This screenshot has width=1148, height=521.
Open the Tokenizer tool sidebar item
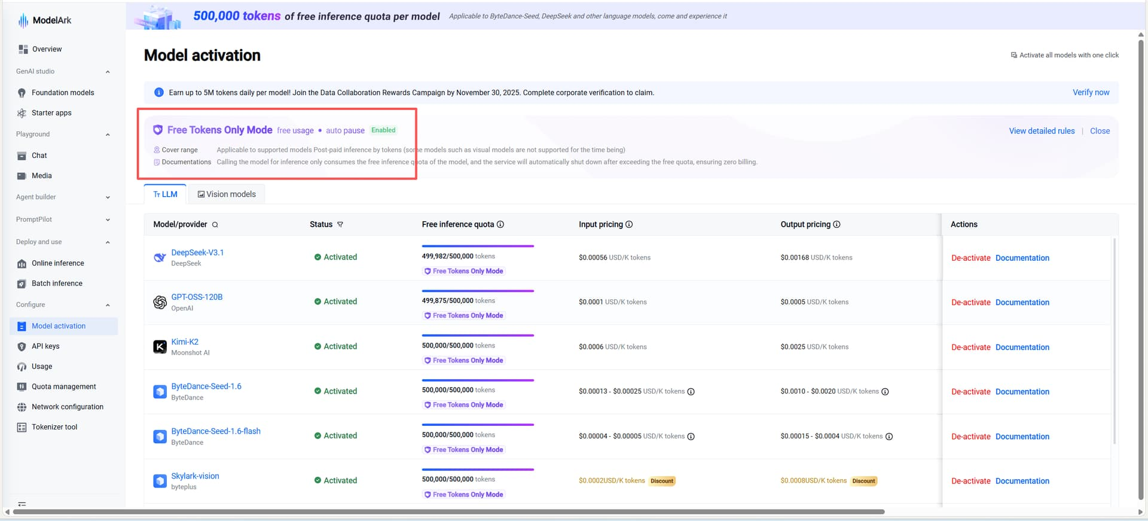[x=54, y=427]
